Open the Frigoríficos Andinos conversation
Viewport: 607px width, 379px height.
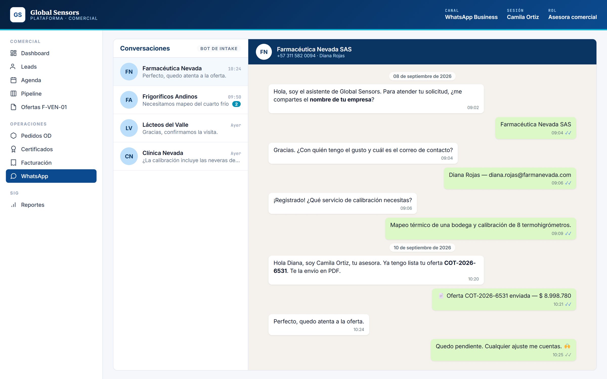tap(181, 100)
